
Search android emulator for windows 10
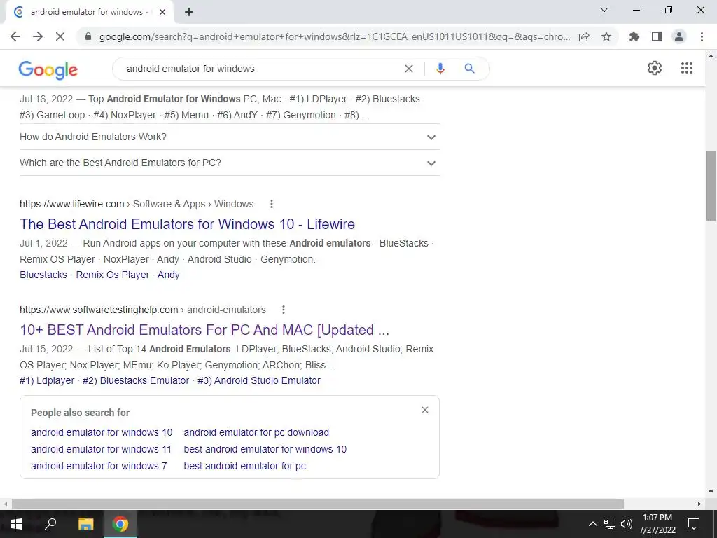102,432
